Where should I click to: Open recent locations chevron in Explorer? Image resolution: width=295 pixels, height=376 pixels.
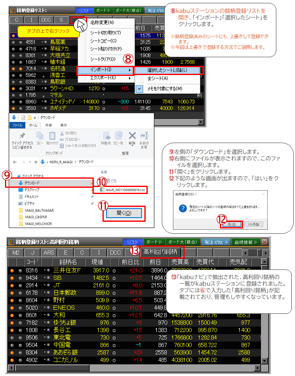pyautogui.click(x=30, y=163)
